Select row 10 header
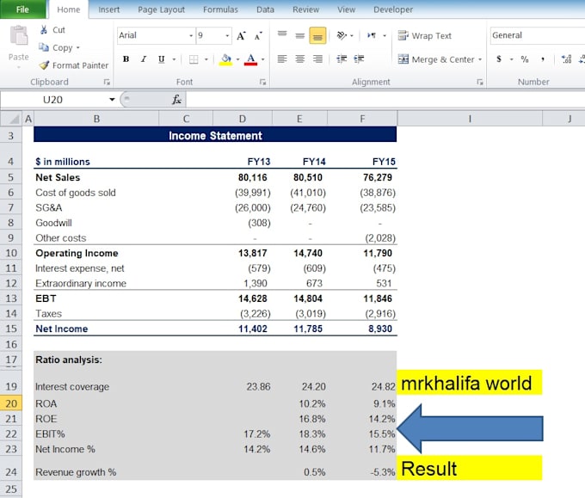This screenshot has width=585, height=498. click(11, 253)
